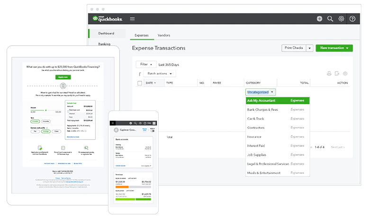Select the 3 months term pill

click(35, 121)
